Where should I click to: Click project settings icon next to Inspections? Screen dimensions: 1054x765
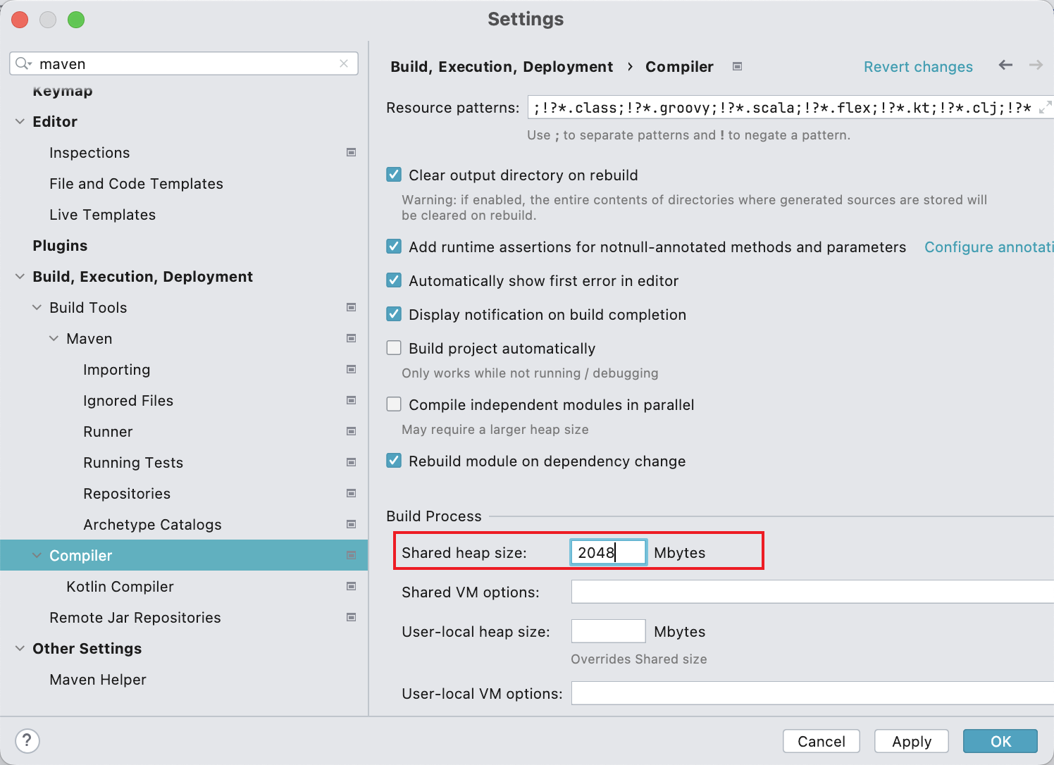(x=351, y=152)
